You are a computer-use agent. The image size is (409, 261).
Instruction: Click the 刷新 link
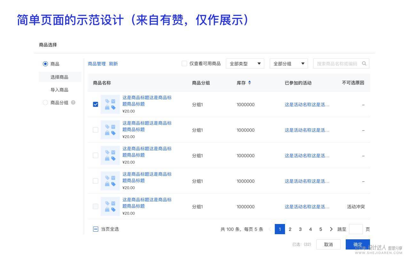pos(113,64)
